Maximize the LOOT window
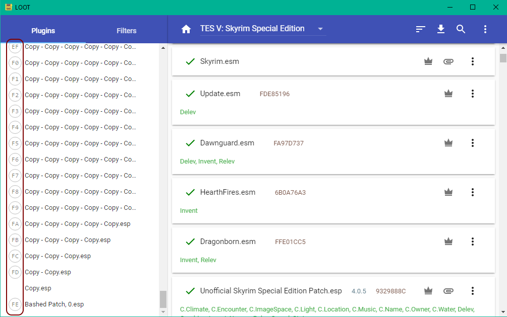 [x=472, y=7]
